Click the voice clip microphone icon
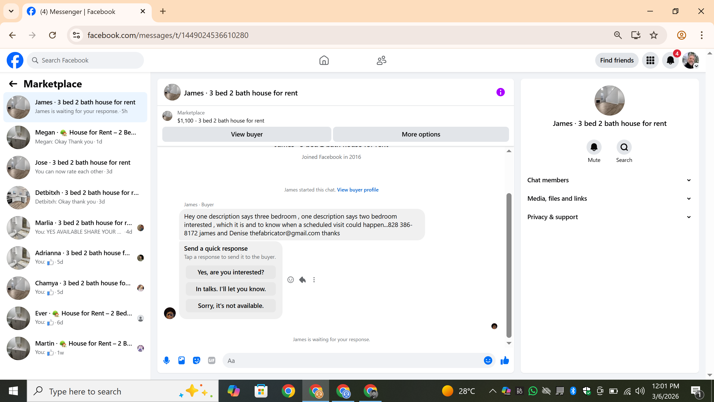The image size is (714, 402). pos(167,360)
